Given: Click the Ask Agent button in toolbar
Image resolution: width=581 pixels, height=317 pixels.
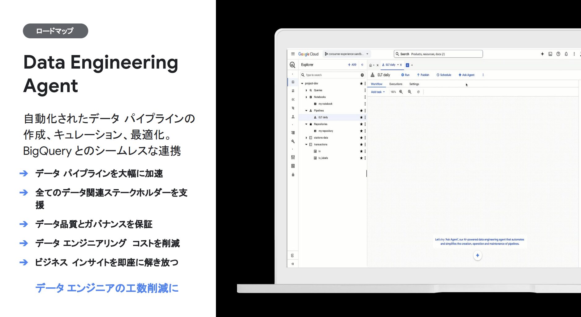Looking at the screenshot, I should point(467,75).
